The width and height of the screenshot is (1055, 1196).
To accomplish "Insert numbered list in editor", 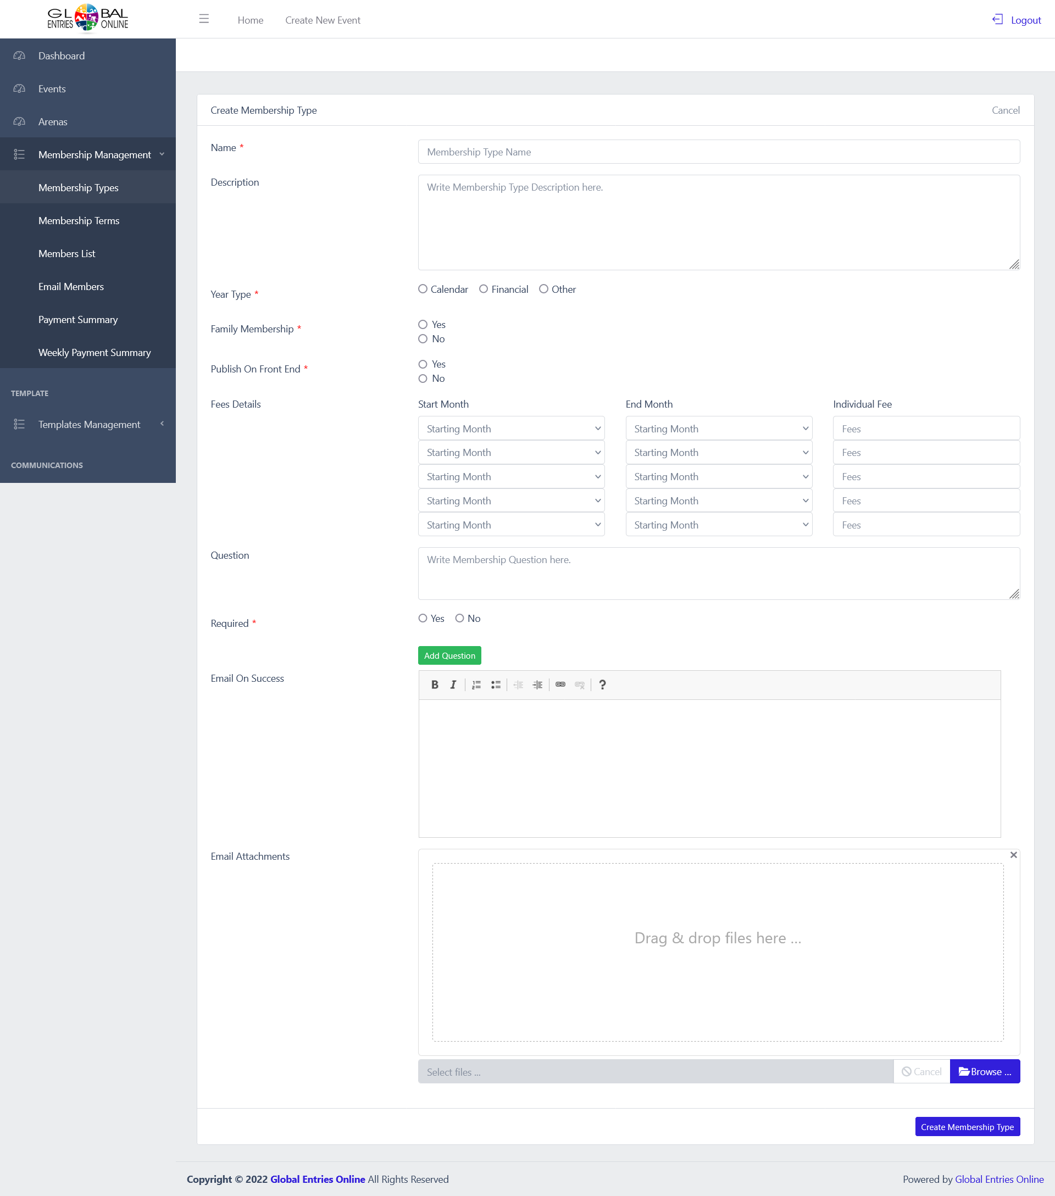I will coord(476,685).
